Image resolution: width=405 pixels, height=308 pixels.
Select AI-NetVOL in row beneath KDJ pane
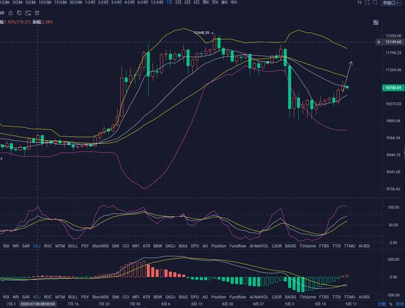[x=259, y=246]
